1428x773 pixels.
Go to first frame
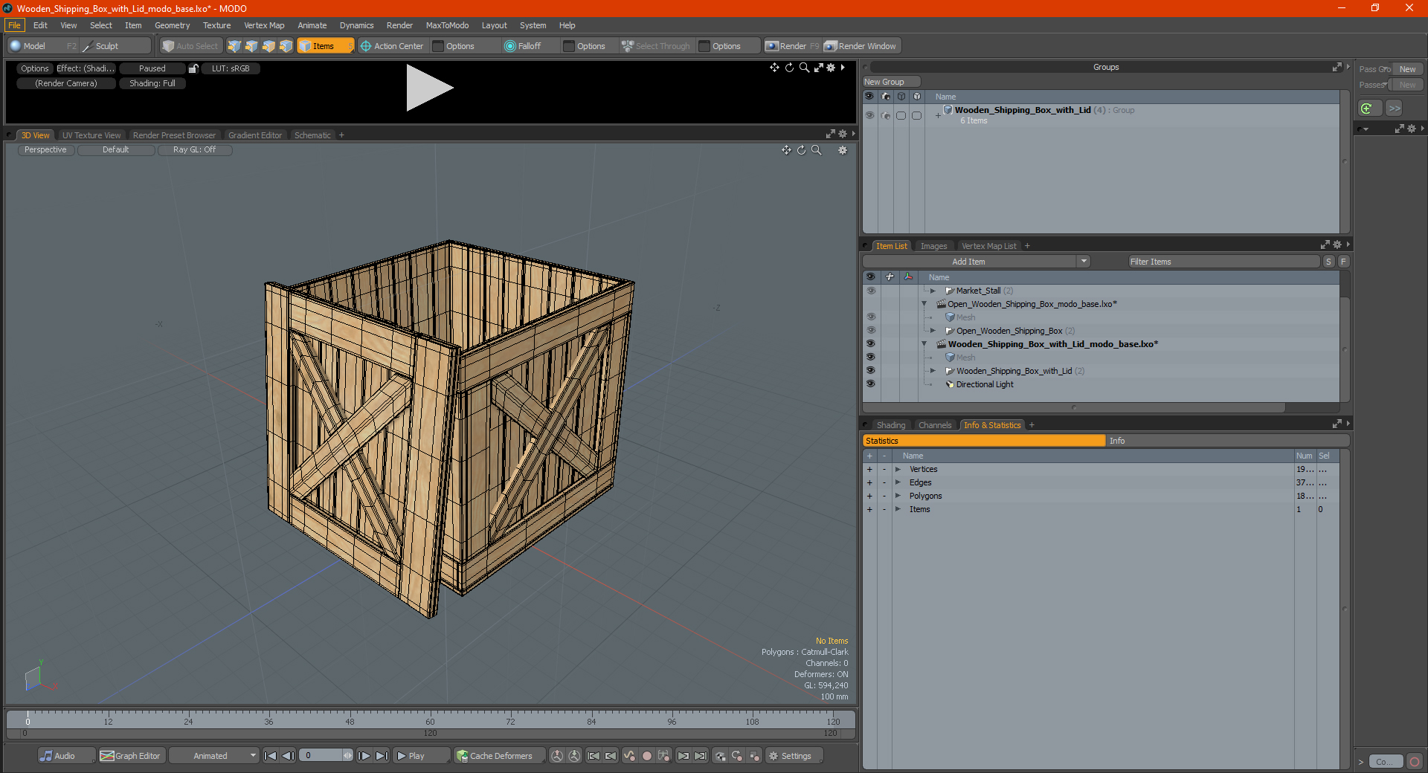coord(271,756)
